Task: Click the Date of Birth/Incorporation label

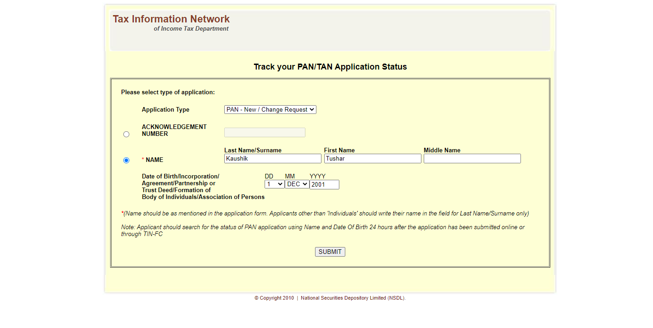Action: [x=181, y=177]
